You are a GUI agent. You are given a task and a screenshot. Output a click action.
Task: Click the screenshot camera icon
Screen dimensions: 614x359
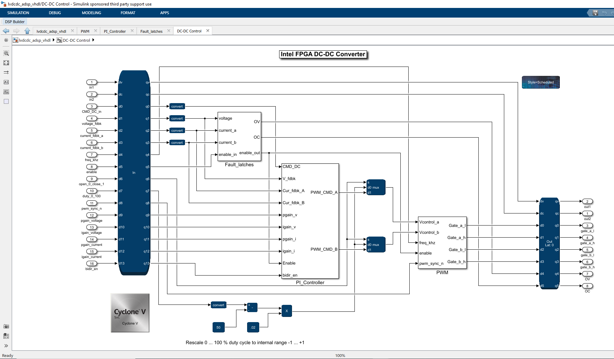click(x=6, y=326)
